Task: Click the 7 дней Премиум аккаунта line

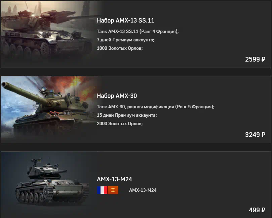Action: (125, 40)
